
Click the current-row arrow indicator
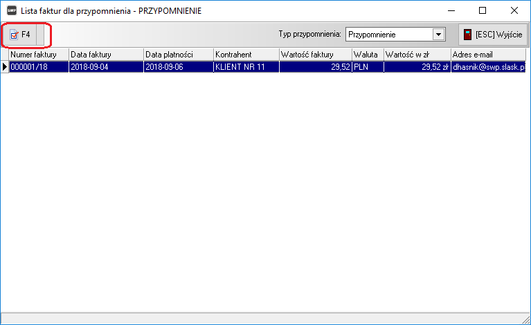(x=5, y=67)
